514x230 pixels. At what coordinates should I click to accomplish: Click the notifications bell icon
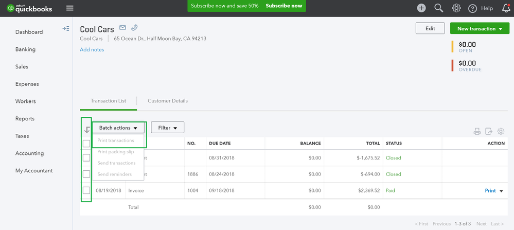(x=506, y=8)
